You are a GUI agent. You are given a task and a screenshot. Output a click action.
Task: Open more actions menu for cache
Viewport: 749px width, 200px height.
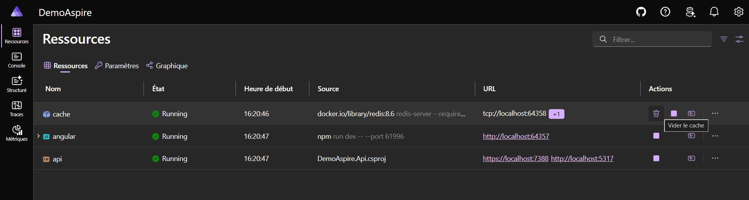(x=715, y=113)
